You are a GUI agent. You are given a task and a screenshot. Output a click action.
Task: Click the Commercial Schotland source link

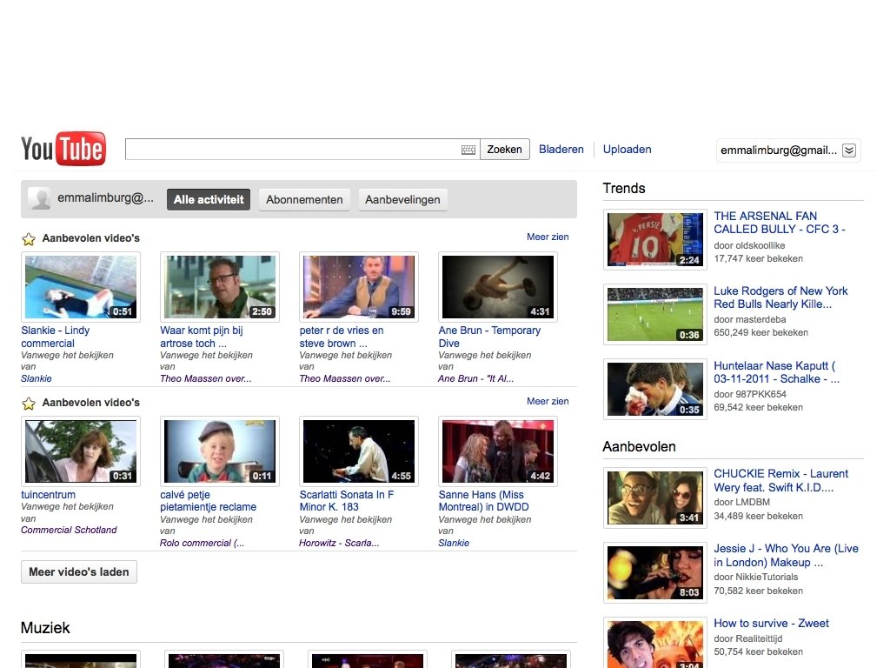(x=69, y=530)
